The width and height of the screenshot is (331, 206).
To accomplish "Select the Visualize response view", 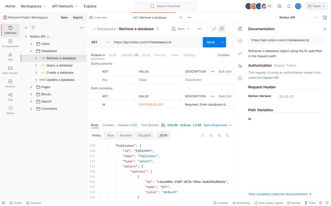I will pyautogui.click(x=144, y=136).
